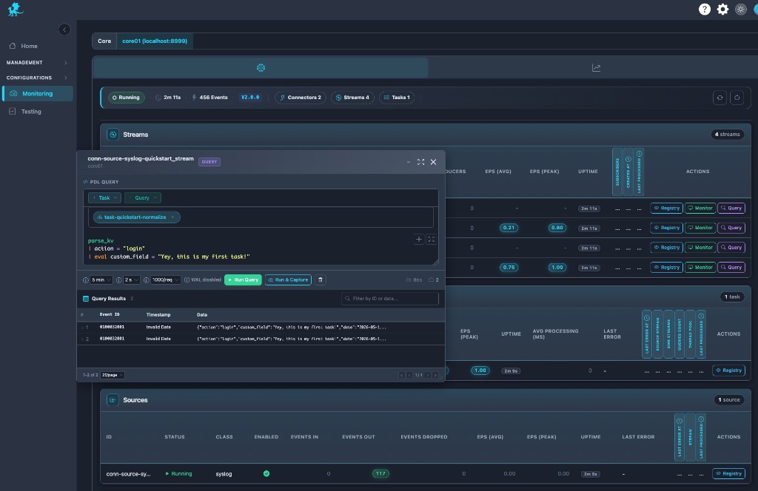Screen dimensions: 758x491
Task: Expand the query editor to fullscreen
Action: 432,239
